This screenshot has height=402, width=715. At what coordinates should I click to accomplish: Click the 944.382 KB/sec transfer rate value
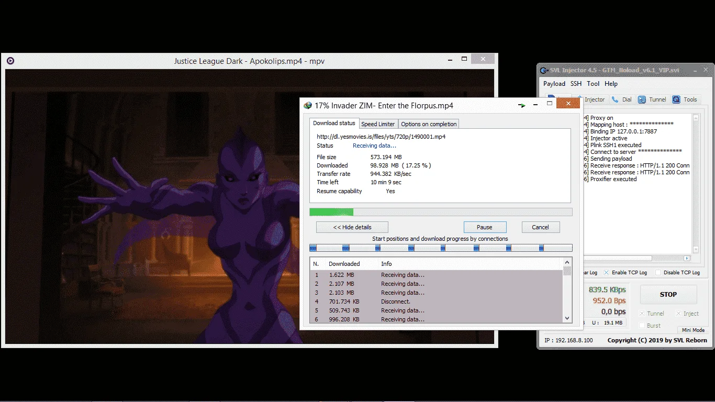[x=390, y=174]
